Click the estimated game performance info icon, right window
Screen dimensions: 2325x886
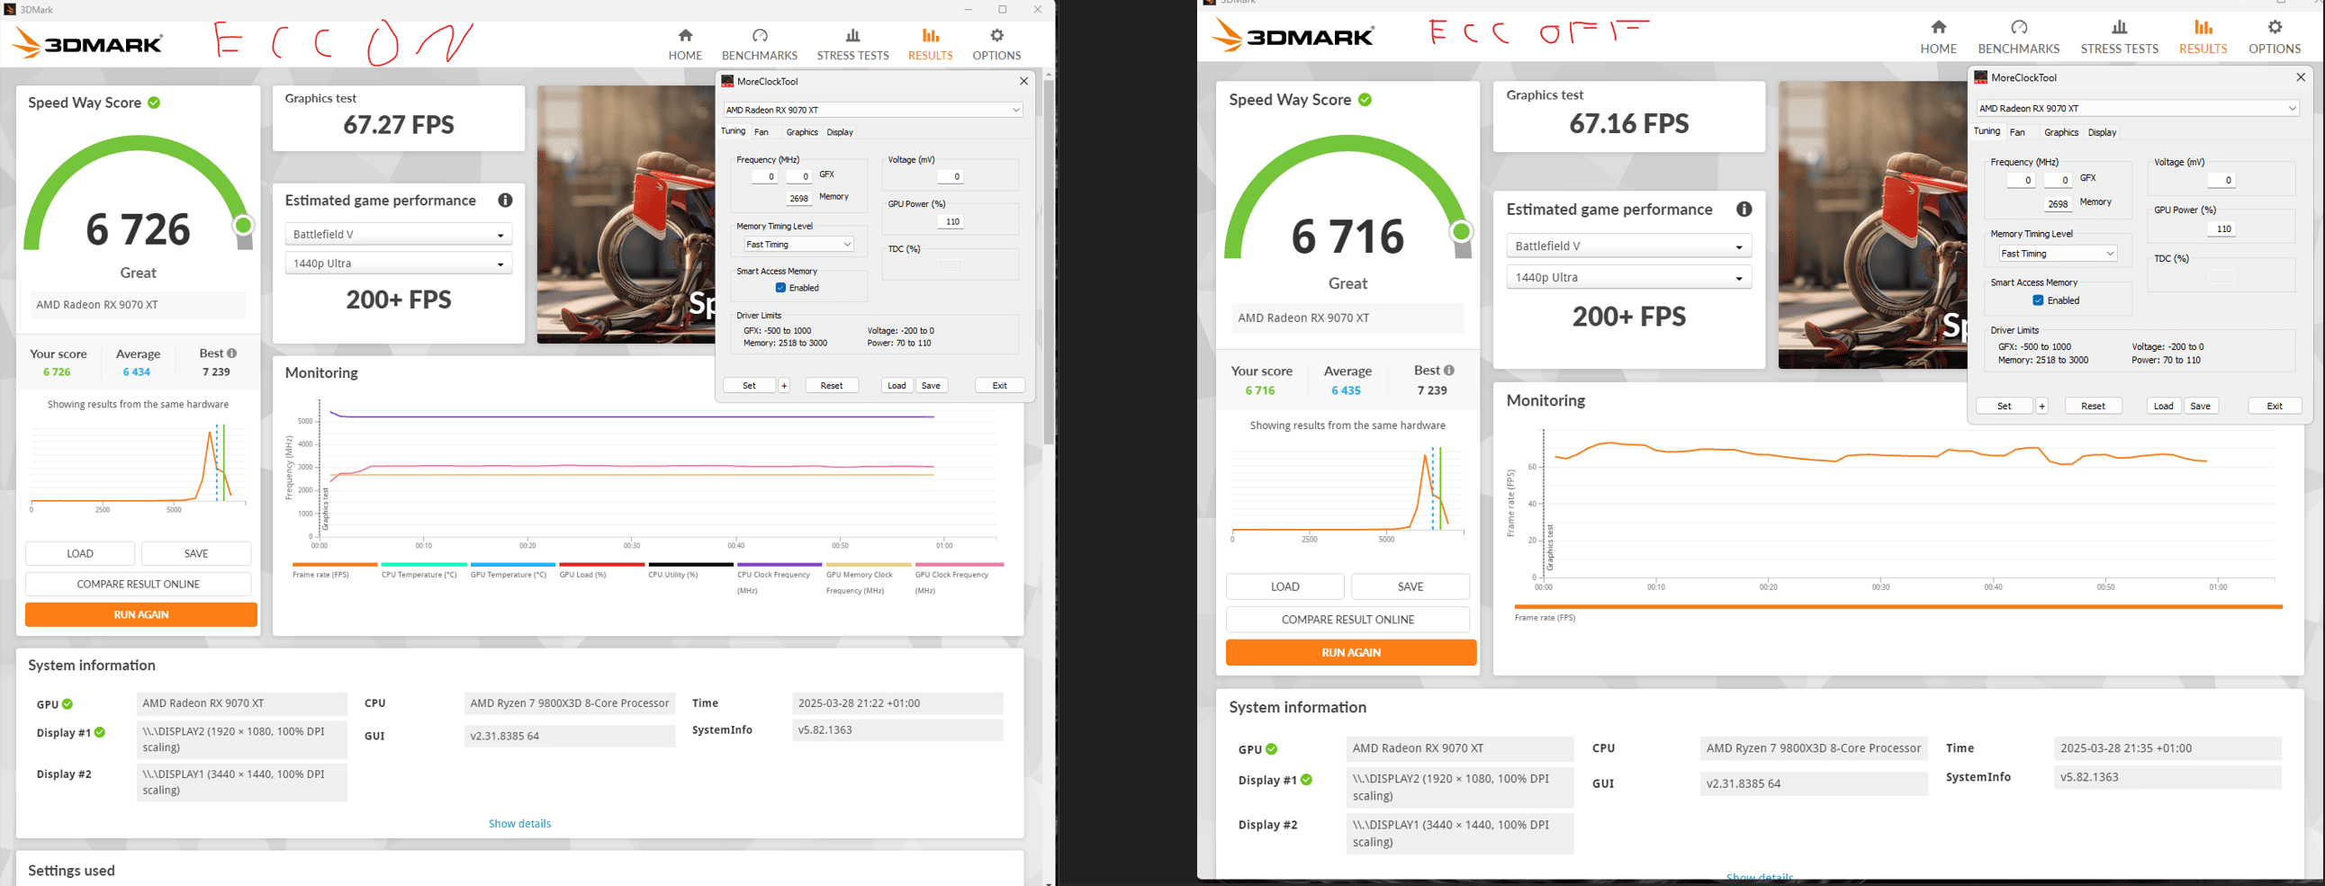[x=1744, y=210]
